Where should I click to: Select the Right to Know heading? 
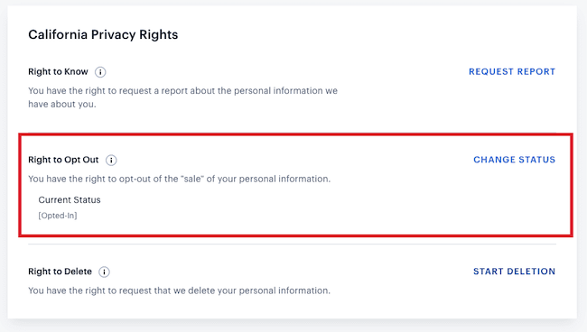pyautogui.click(x=58, y=72)
